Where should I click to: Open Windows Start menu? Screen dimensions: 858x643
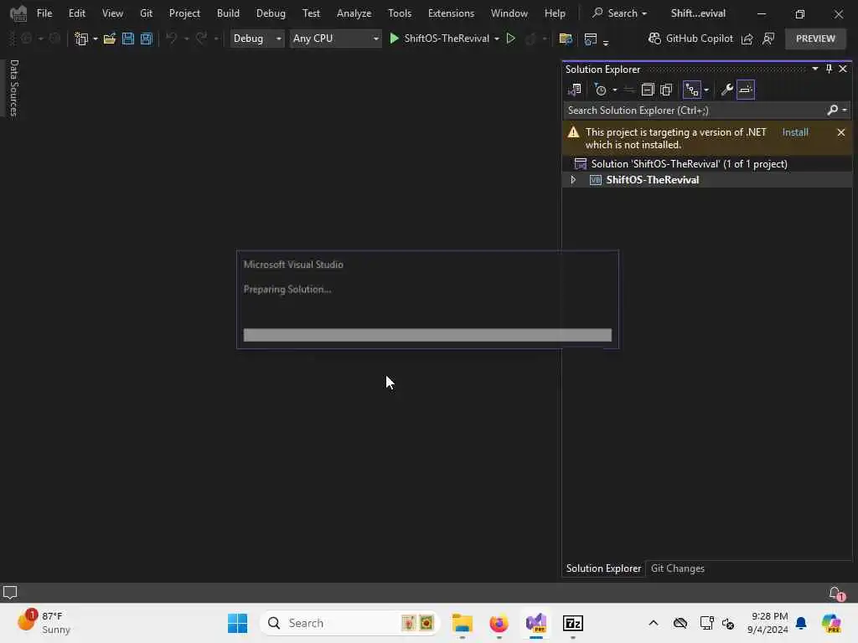237,623
